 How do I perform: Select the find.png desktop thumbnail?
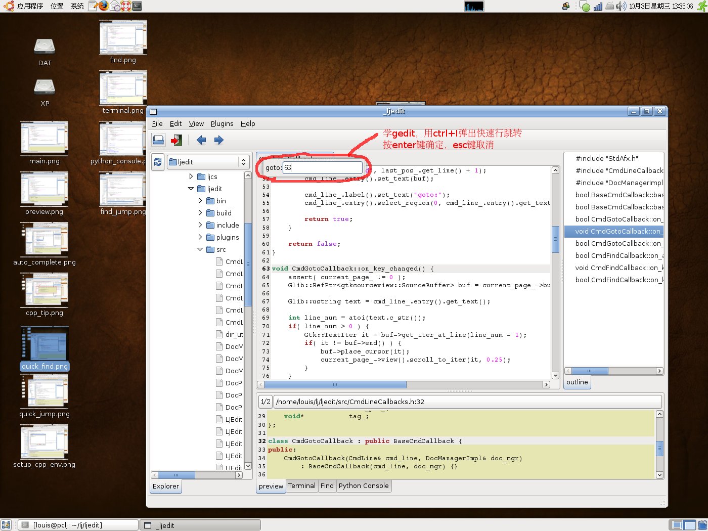tap(123, 37)
